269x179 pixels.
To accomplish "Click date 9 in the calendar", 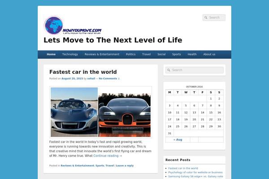I will pos(219,106).
